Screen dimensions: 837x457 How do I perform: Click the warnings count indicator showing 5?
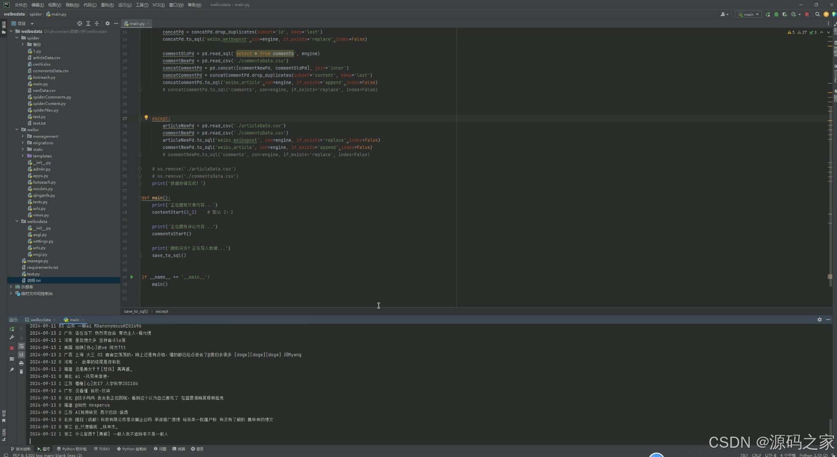point(791,32)
